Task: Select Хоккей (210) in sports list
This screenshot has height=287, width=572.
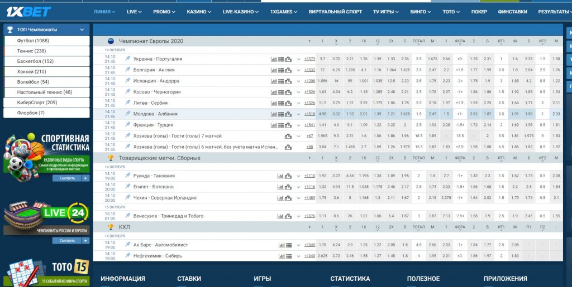Action: 47,72
